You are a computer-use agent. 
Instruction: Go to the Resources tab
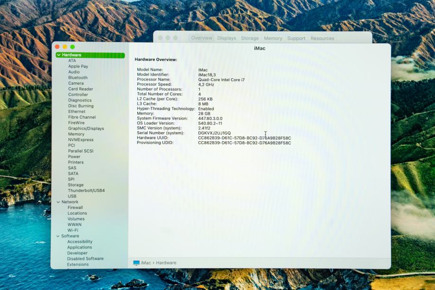click(322, 38)
